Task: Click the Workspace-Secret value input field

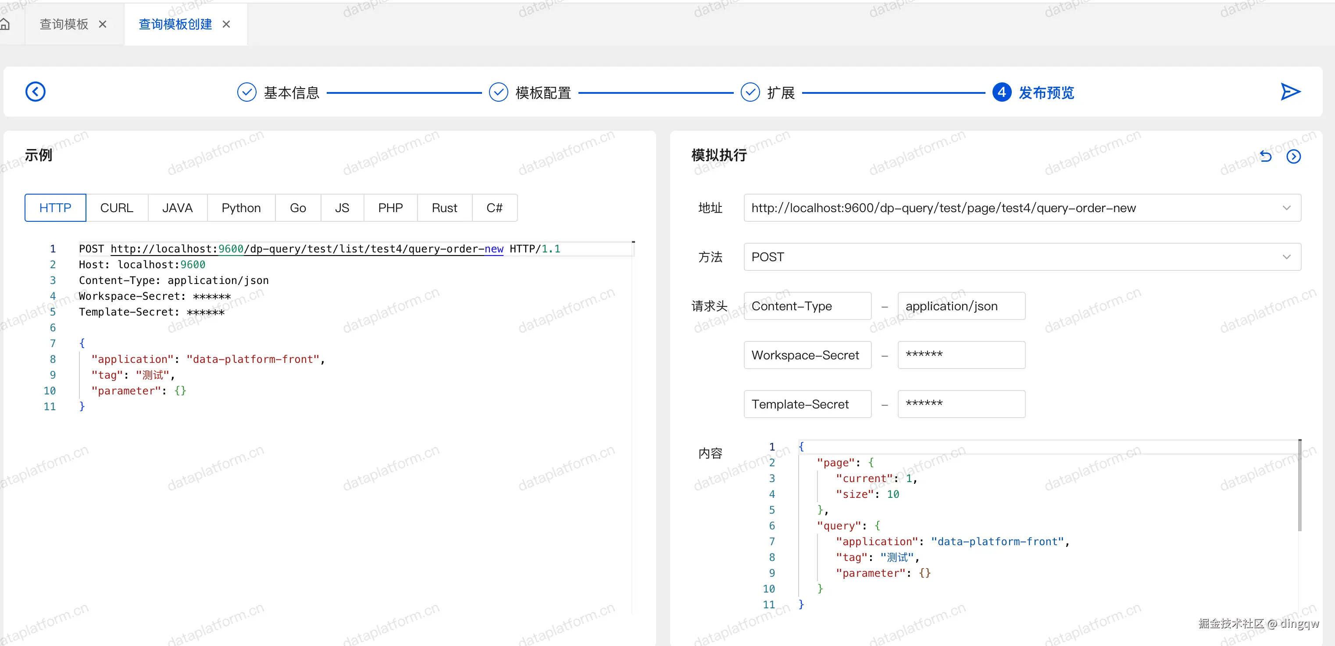Action: [961, 355]
